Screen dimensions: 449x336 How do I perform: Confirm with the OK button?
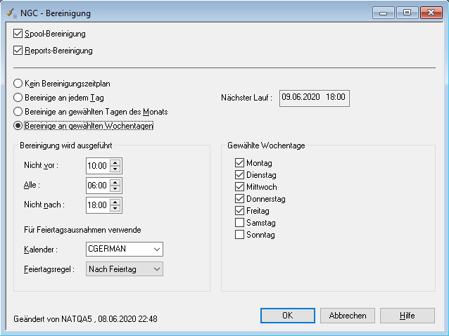(288, 316)
